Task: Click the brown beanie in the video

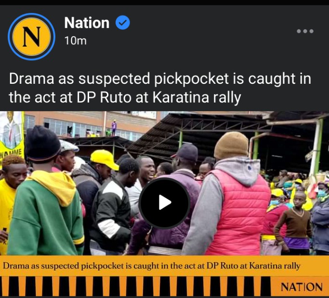Action: 231,145
